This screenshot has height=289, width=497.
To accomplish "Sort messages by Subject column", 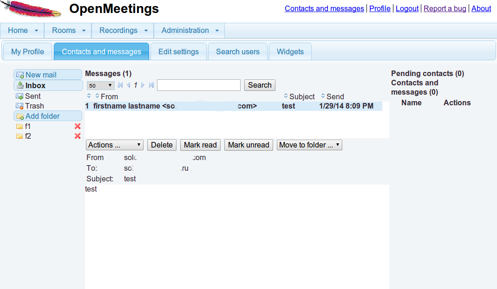I will tap(286, 96).
